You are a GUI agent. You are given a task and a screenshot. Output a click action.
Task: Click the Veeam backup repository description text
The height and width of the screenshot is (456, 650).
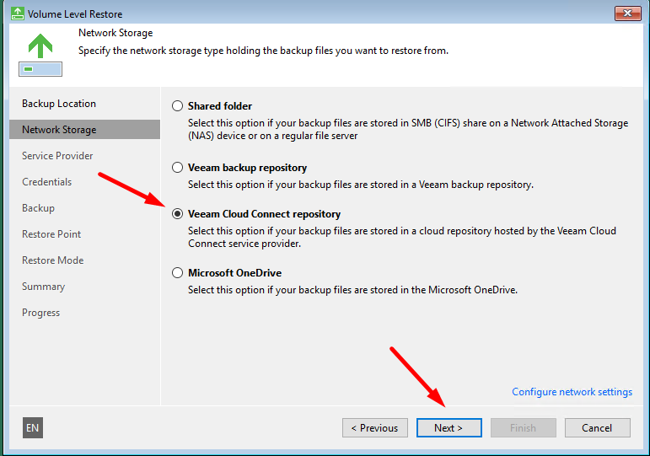(361, 185)
